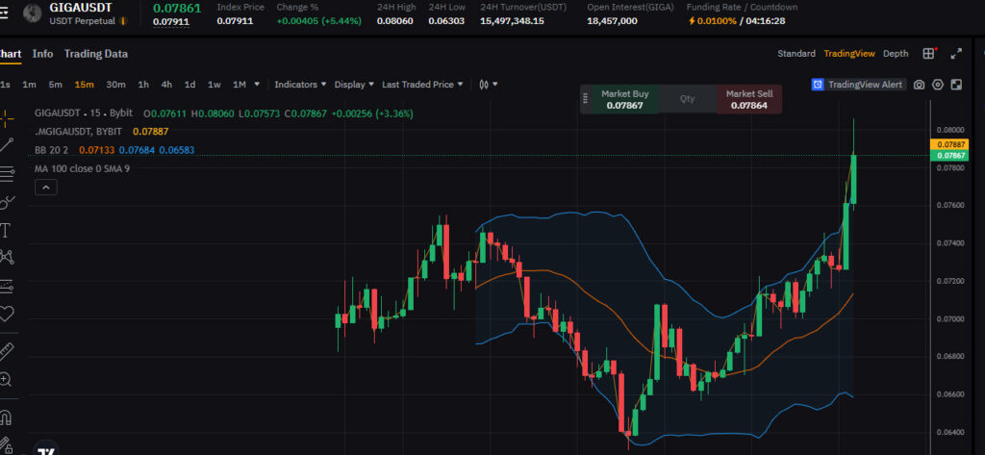This screenshot has width=985, height=455.
Task: Select the 1h timeframe
Action: tap(143, 85)
